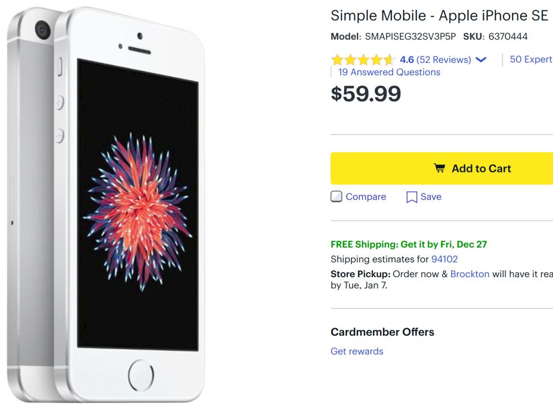Select the Compare checkbox
The width and height of the screenshot is (553, 415).
pos(337,197)
